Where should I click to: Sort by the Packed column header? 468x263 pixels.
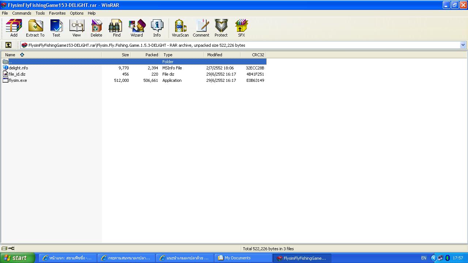tap(146, 55)
